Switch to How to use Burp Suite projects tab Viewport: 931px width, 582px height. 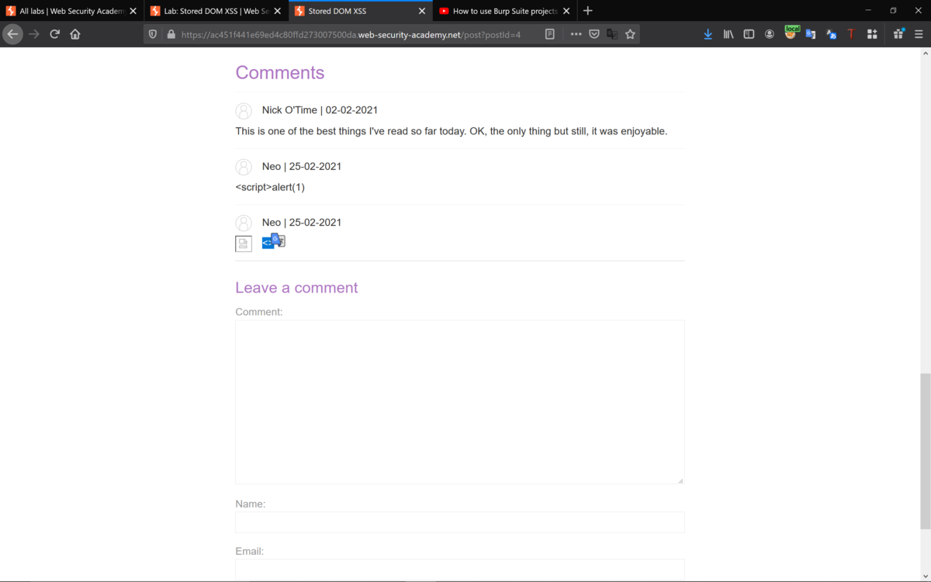click(505, 11)
